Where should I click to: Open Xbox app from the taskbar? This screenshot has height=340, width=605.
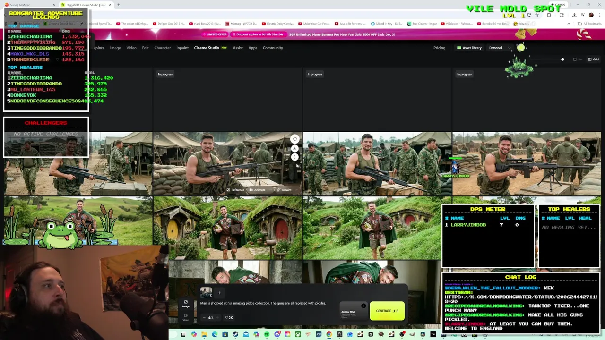pyautogui.click(x=297, y=335)
